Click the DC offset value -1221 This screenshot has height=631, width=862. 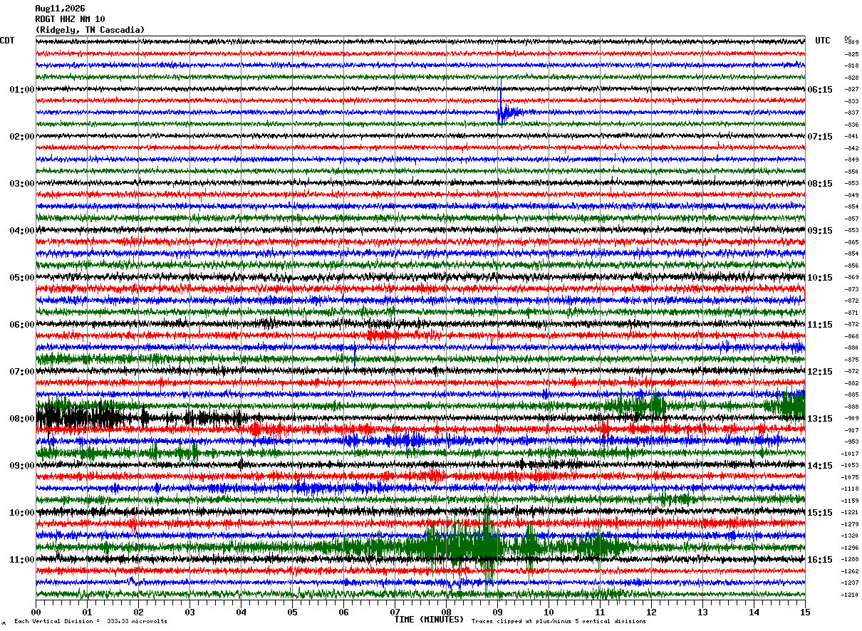coord(851,512)
